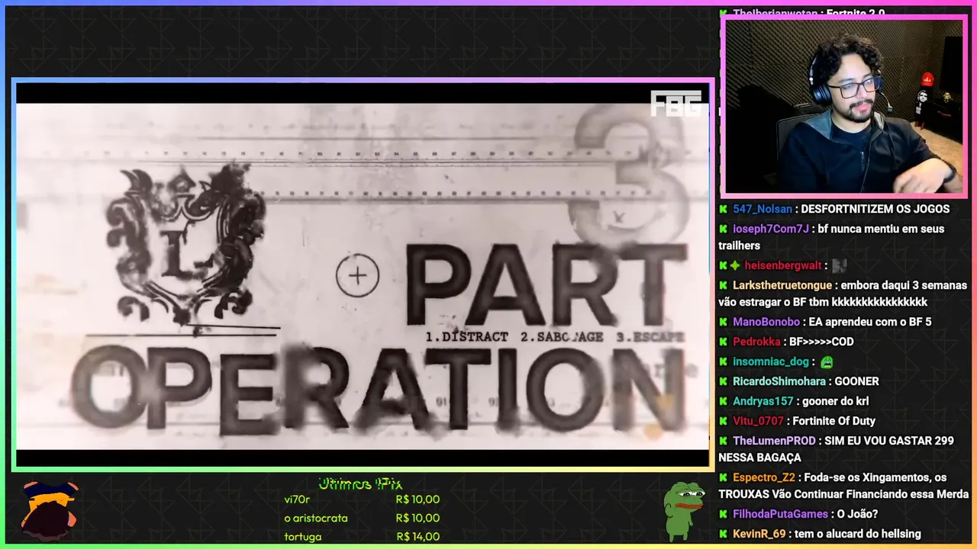Screen dimensions: 977x549
Task: Open 547_Nolsan's chat profile
Action: (x=763, y=209)
